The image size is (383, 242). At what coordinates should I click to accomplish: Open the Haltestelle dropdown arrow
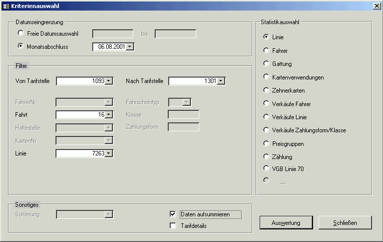(x=108, y=127)
